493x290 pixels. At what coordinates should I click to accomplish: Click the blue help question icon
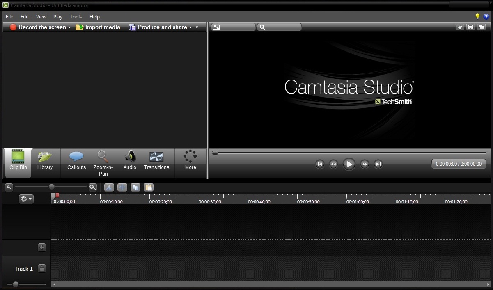coord(486,16)
